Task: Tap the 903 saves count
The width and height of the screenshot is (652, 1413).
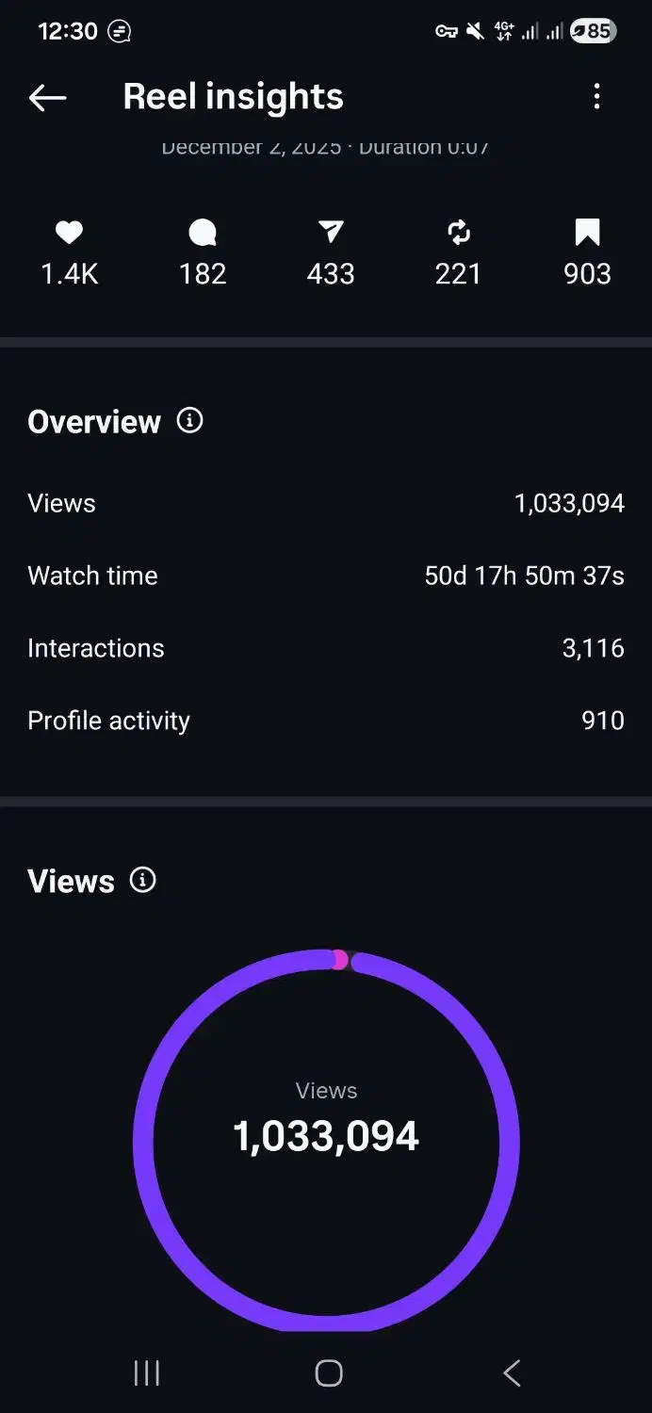Action: 587,274
